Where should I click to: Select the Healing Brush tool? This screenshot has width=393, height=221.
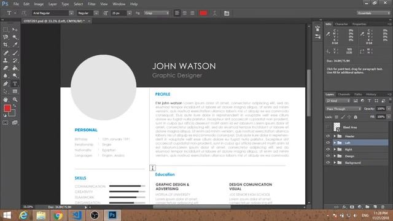coord(6,53)
